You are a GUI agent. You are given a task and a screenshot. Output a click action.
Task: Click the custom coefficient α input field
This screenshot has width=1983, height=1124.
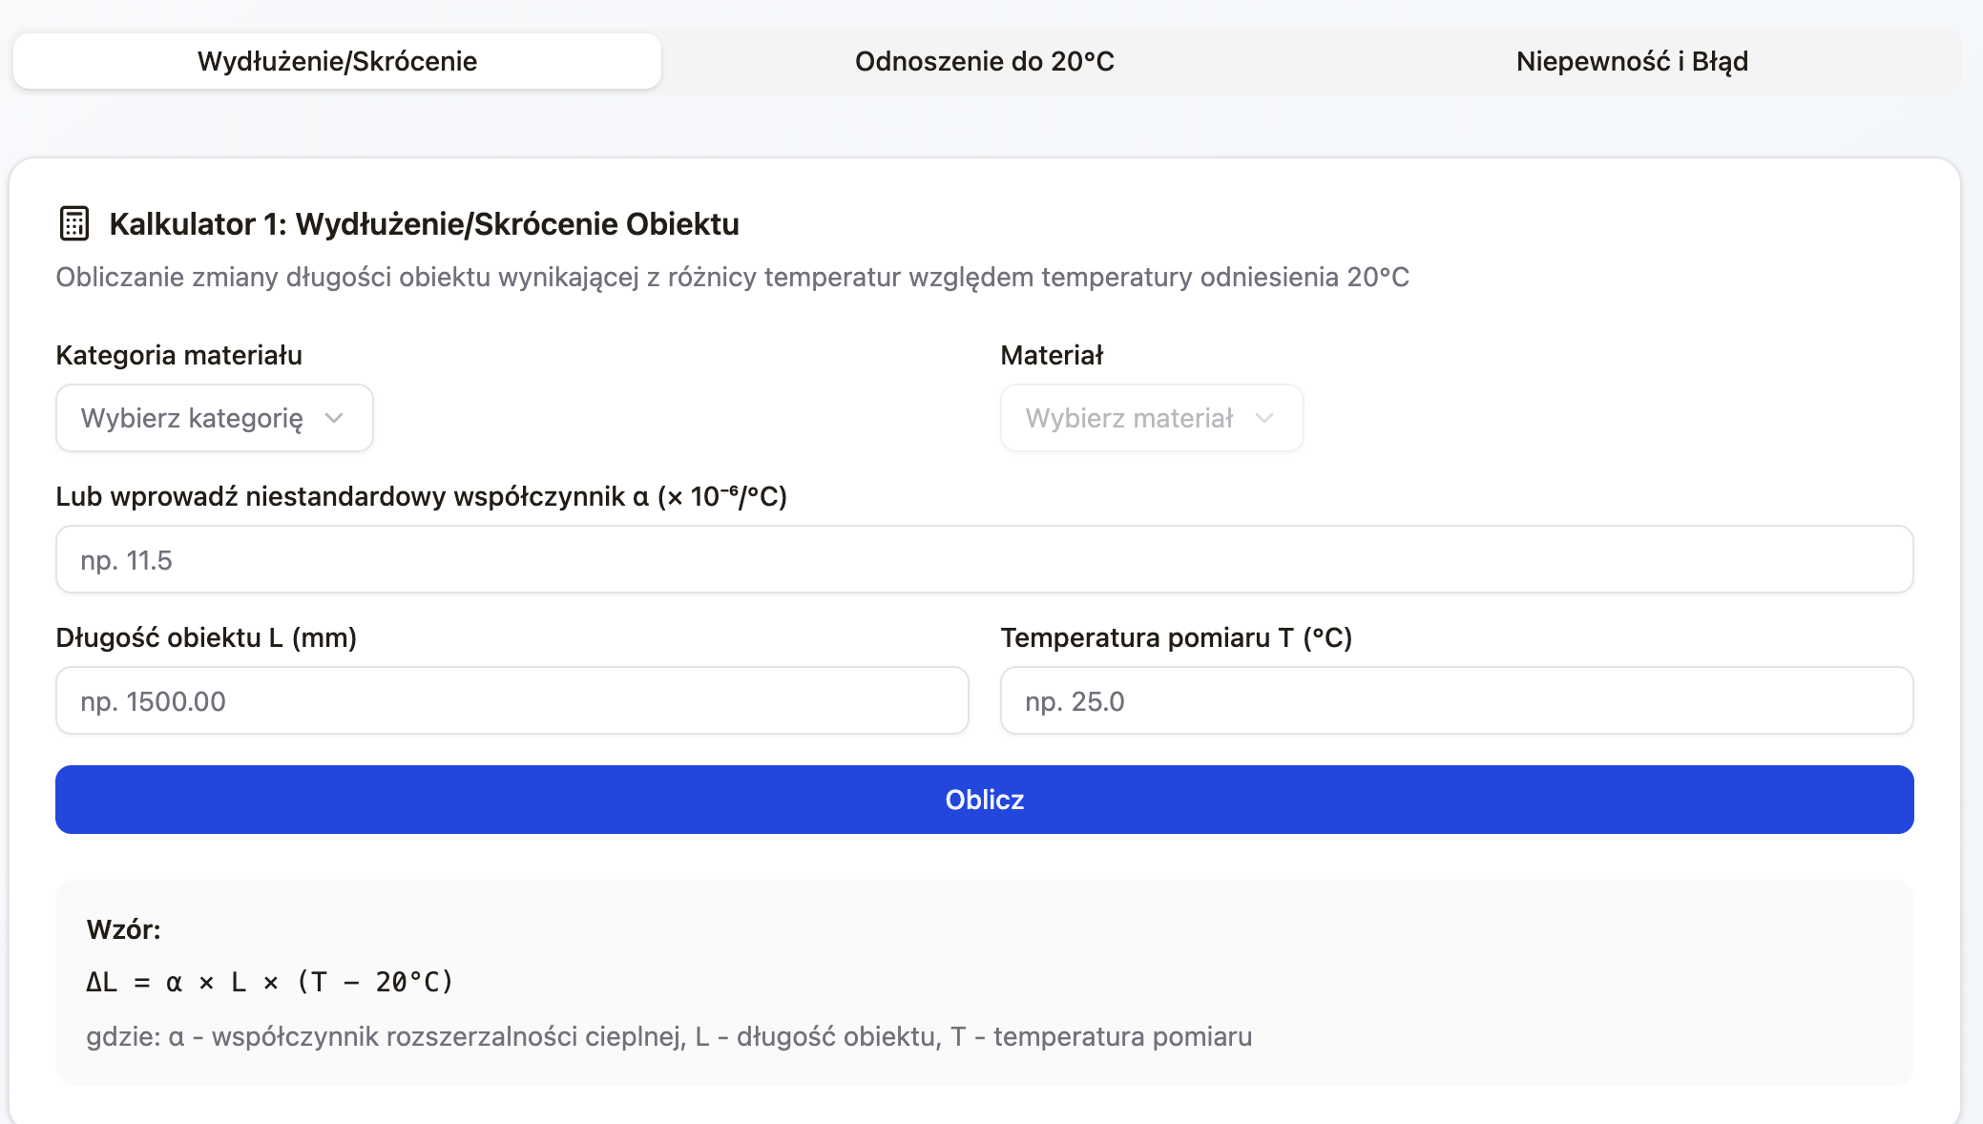[984, 559]
